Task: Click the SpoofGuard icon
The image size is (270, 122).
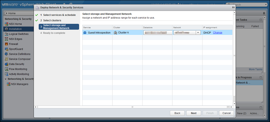Action: point(6,49)
